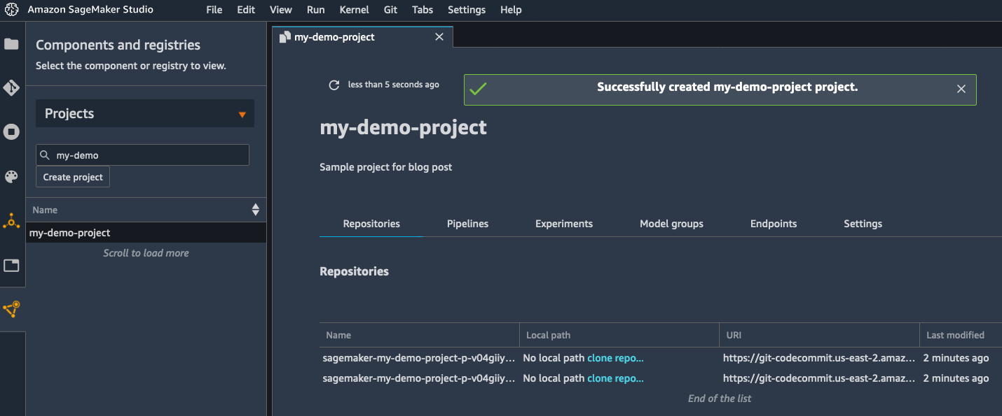Image resolution: width=1002 pixels, height=416 pixels.
Task: Close the my-demo-project tab
Action: pos(439,37)
